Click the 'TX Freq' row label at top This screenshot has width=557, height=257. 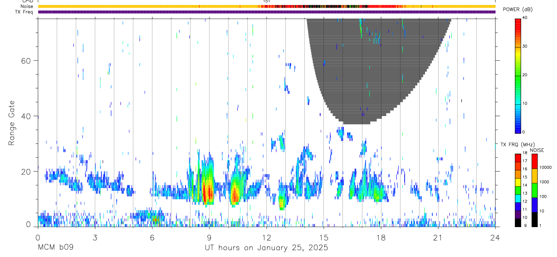click(24, 12)
